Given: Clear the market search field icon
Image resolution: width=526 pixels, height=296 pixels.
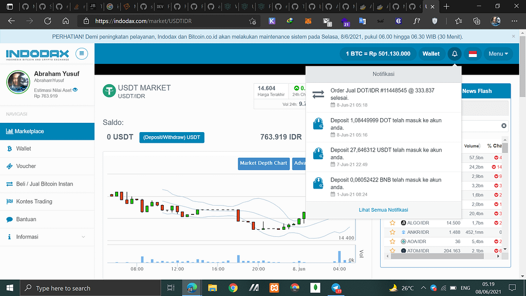Looking at the screenshot, I should click(x=504, y=125).
